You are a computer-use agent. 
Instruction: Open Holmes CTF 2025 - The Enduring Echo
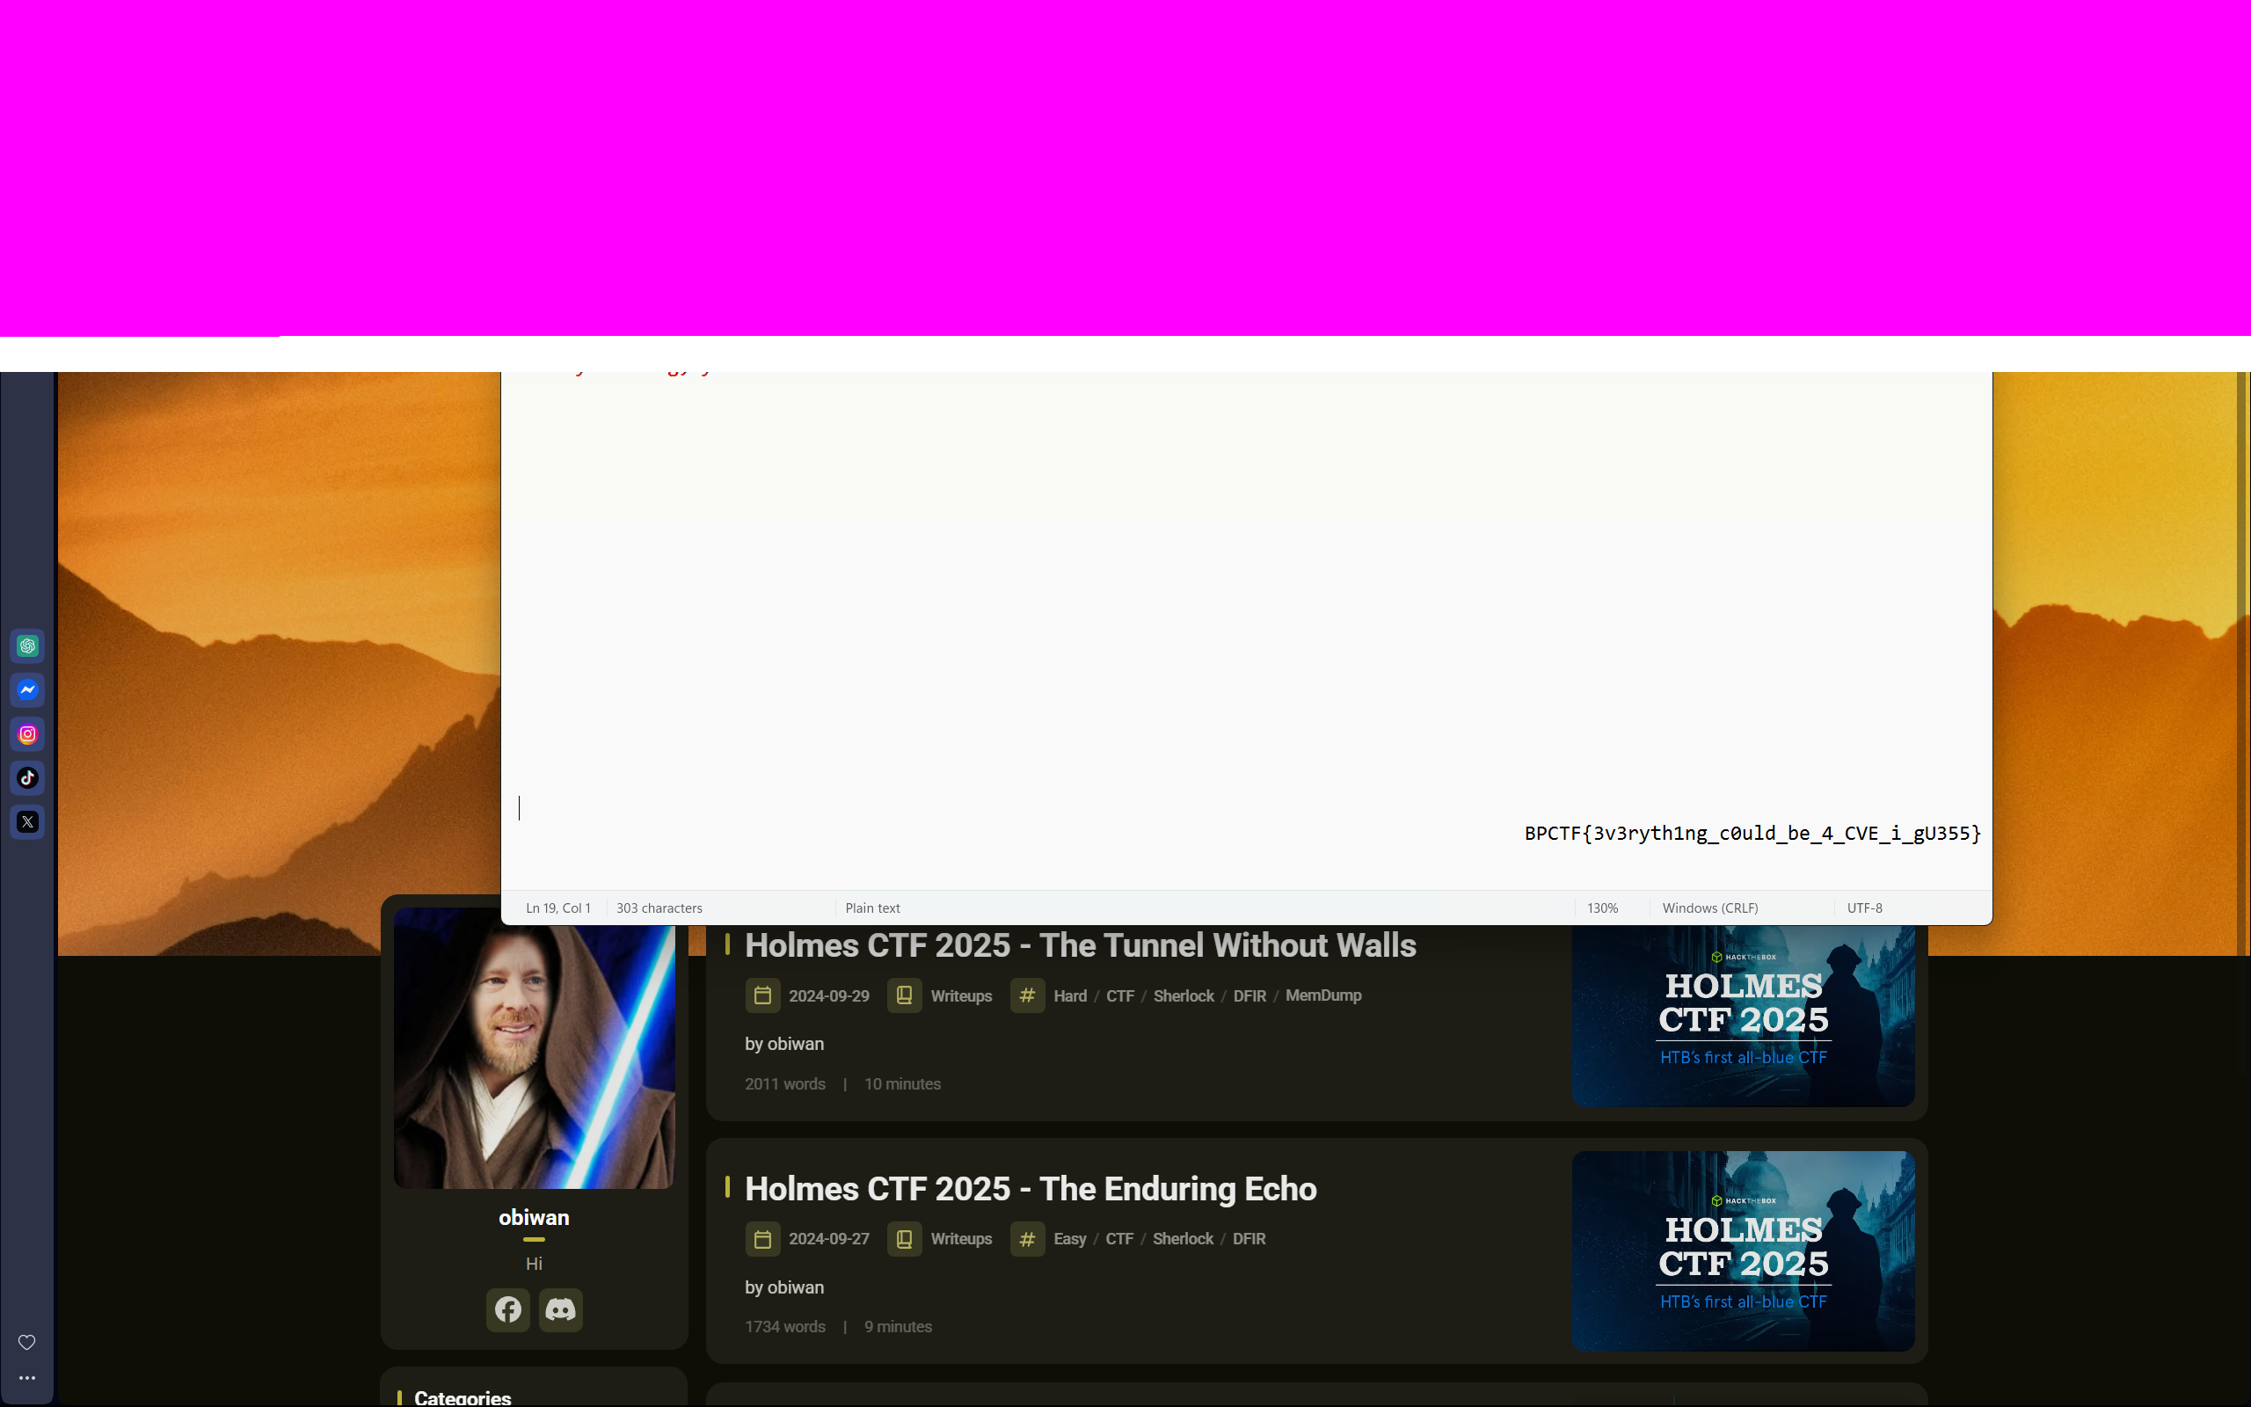pyautogui.click(x=1031, y=1188)
